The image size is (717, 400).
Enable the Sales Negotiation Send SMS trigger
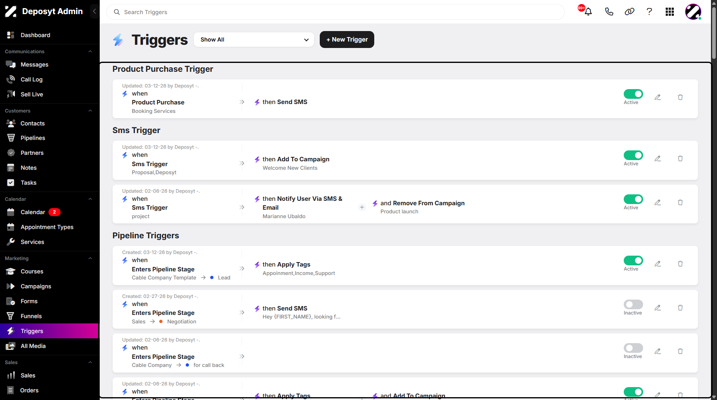[x=633, y=304]
